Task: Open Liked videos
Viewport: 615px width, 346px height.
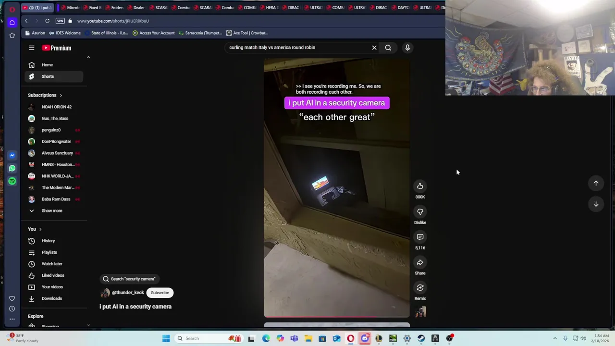Action: tap(53, 275)
